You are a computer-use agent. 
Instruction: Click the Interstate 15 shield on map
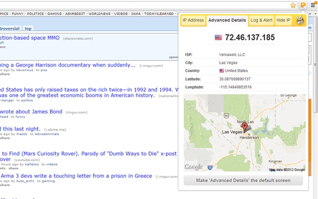[210, 168]
